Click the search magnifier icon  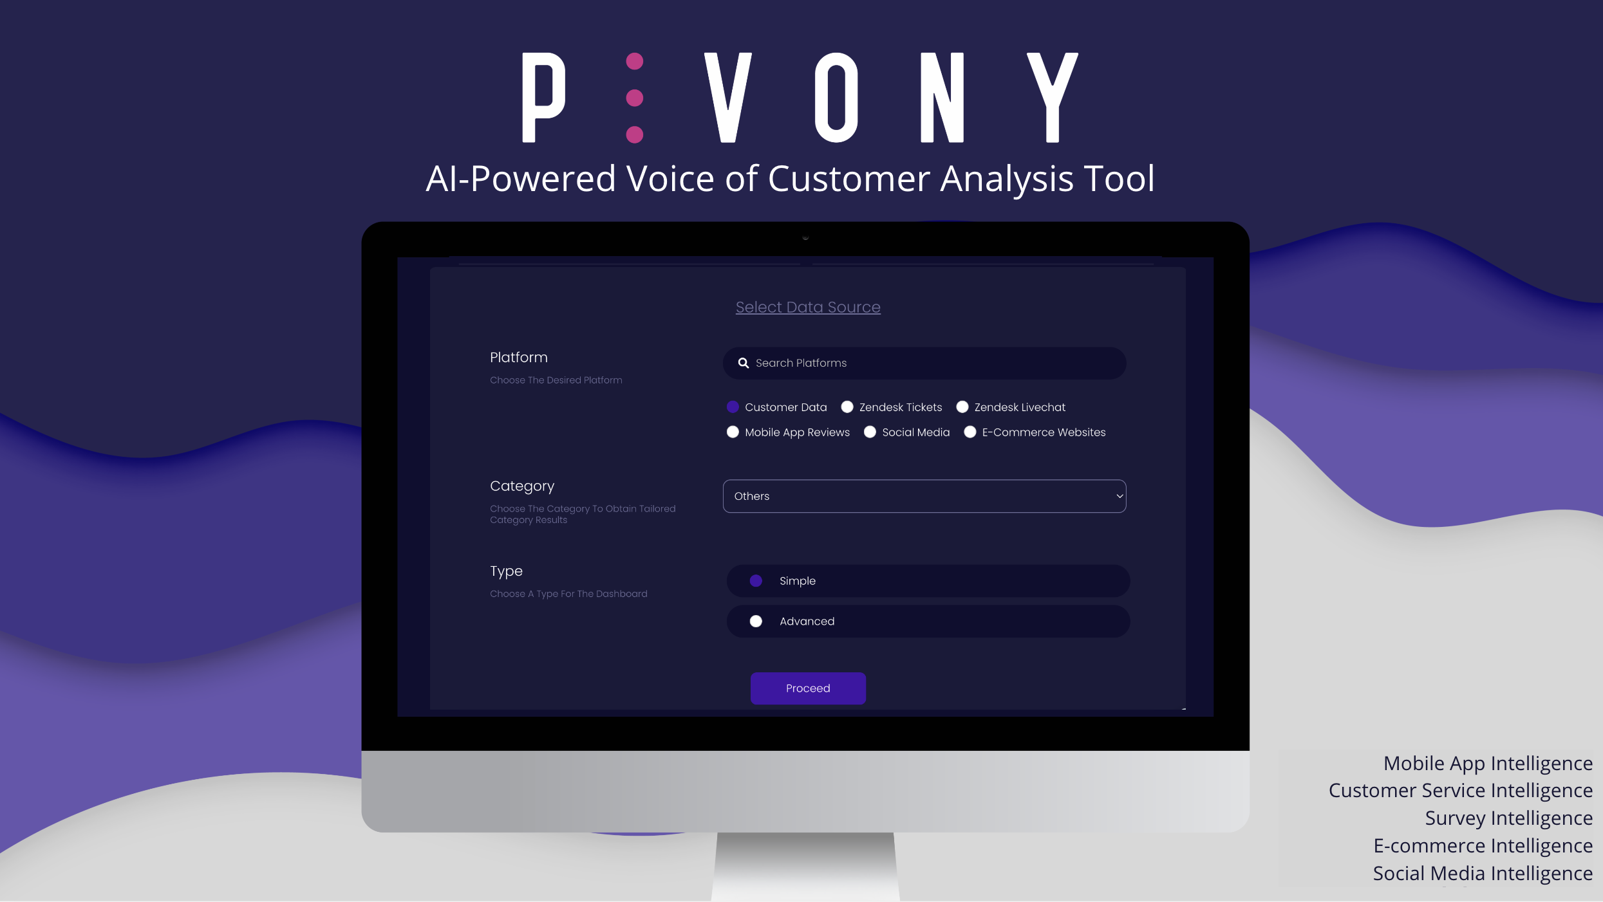point(743,362)
